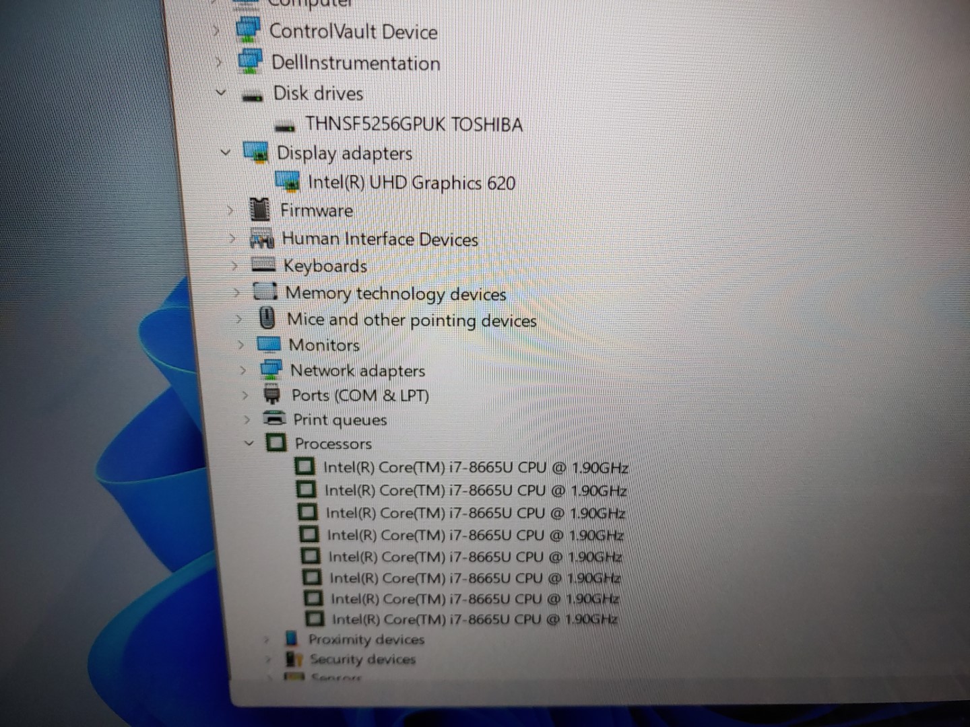Screen dimensions: 970x727
Task: Select the Display adapters label
Action: pyautogui.click(x=344, y=153)
